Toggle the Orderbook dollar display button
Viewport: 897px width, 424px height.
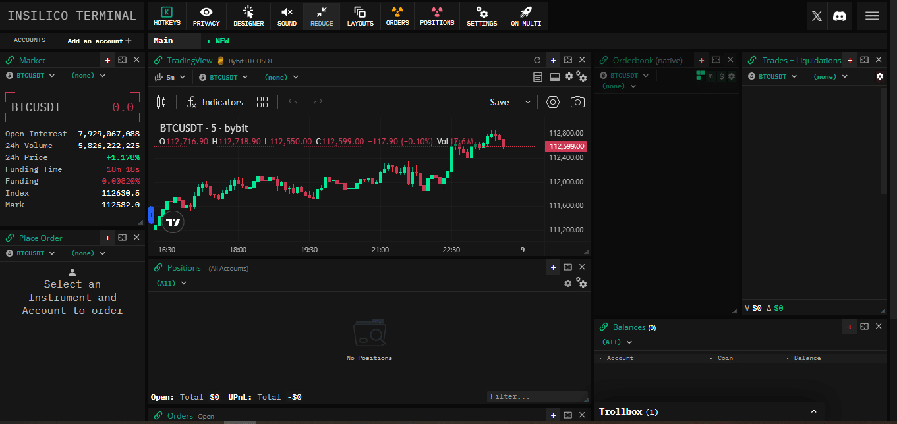click(x=722, y=76)
